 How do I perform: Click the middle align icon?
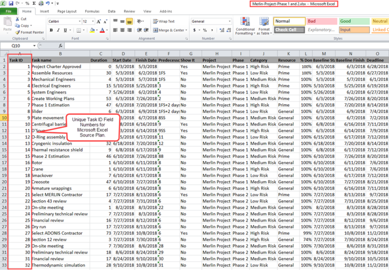(x=123, y=21)
